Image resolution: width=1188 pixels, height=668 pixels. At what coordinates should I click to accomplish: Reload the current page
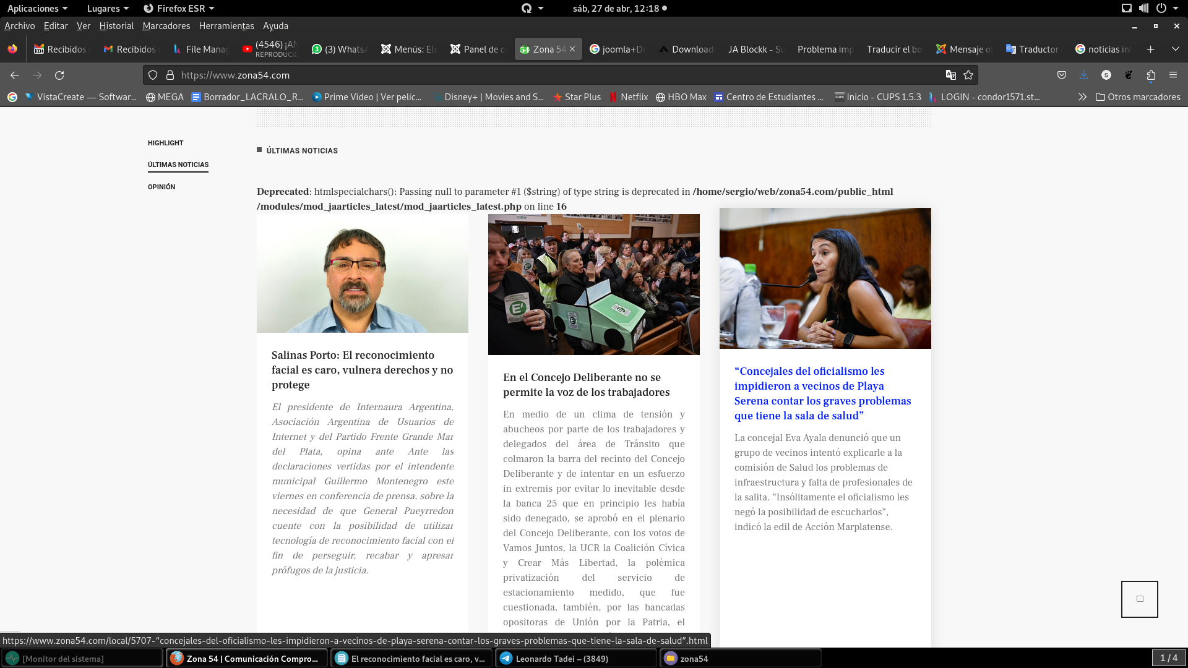pos(59,75)
